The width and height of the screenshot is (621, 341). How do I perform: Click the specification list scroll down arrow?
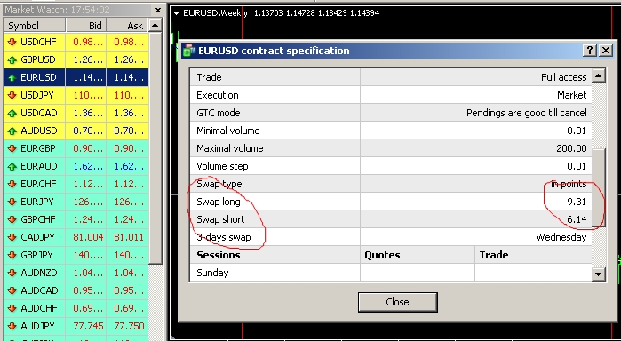(x=599, y=274)
